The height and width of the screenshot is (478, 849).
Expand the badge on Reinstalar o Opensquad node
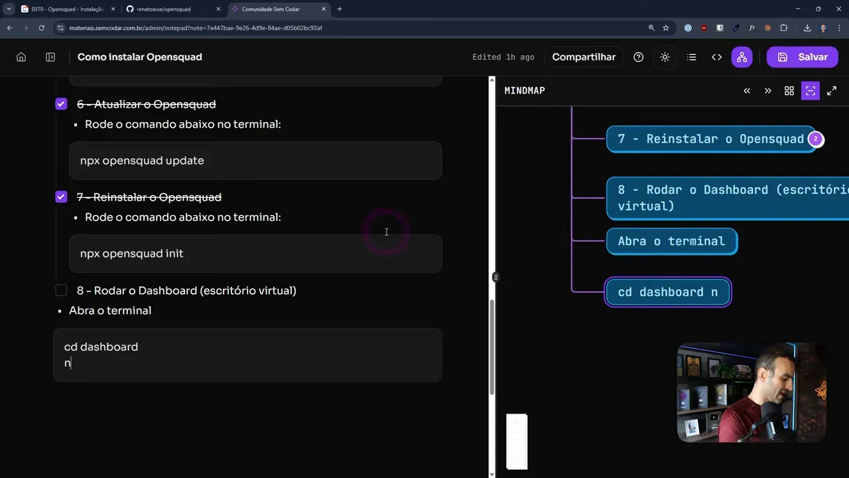pyautogui.click(x=815, y=139)
